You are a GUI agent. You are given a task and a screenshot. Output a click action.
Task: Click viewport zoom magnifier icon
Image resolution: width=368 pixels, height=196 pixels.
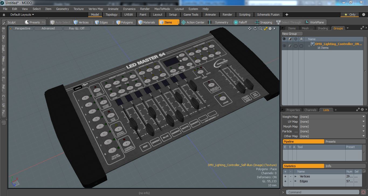tap(260, 29)
